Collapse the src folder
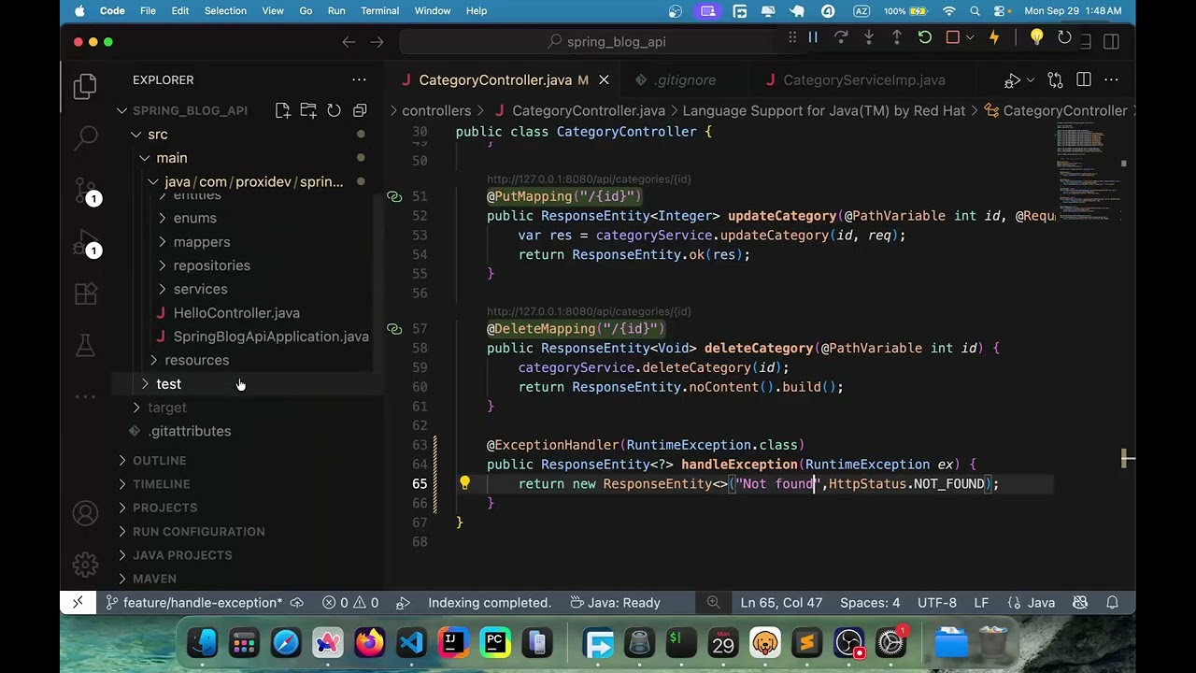The width and height of the screenshot is (1196, 673). tap(136, 135)
